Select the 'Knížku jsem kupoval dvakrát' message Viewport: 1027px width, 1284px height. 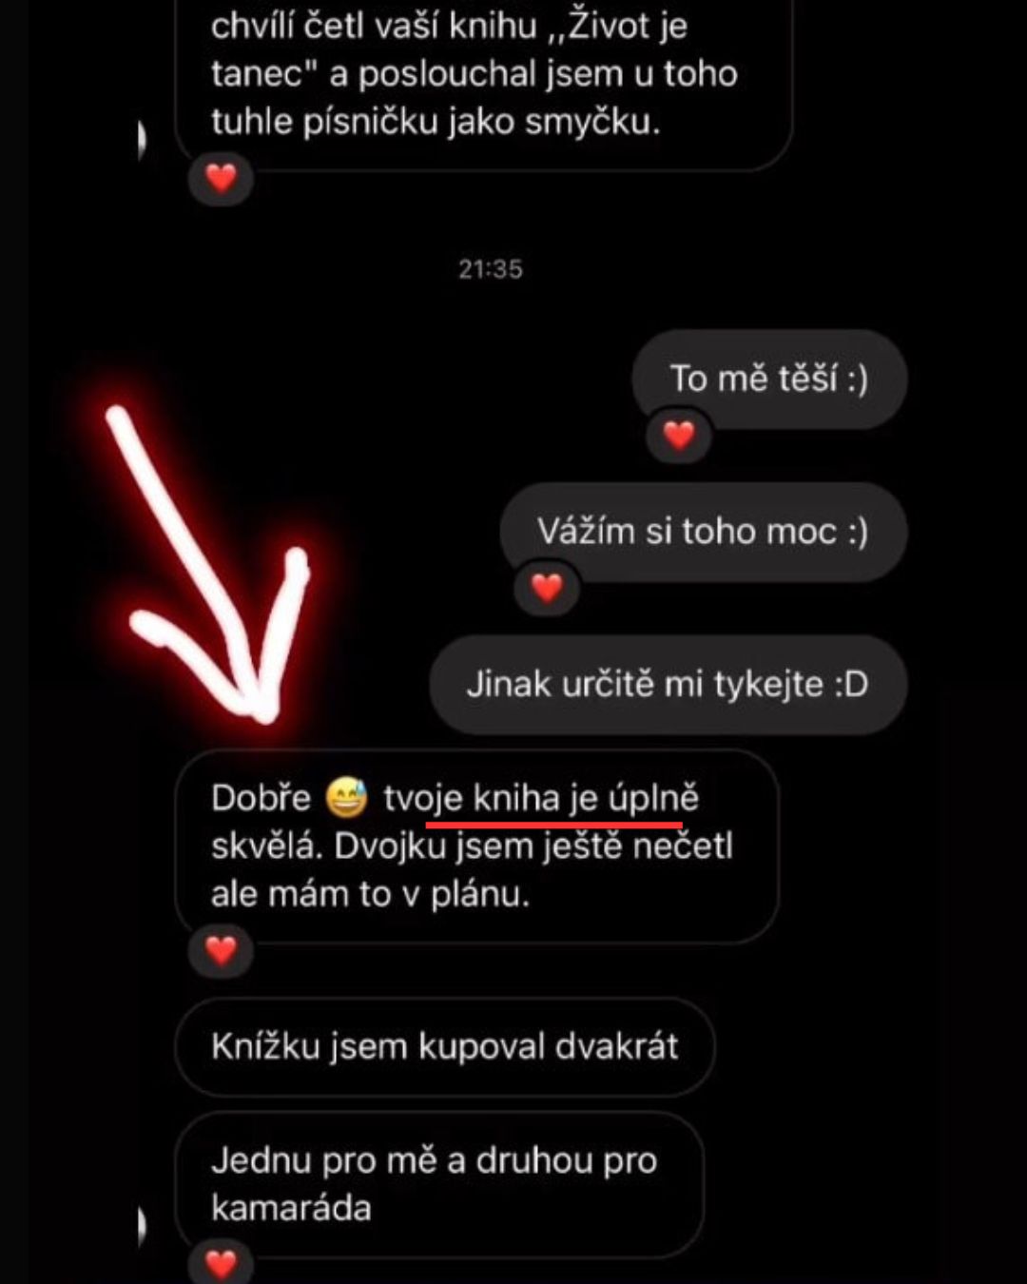[445, 1046]
